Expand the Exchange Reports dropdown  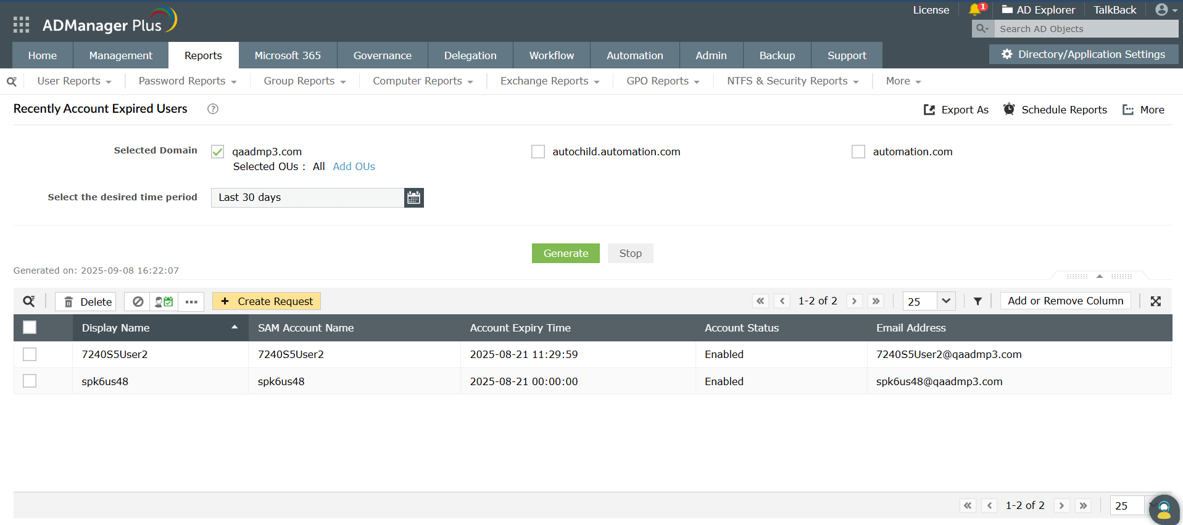[x=550, y=81]
